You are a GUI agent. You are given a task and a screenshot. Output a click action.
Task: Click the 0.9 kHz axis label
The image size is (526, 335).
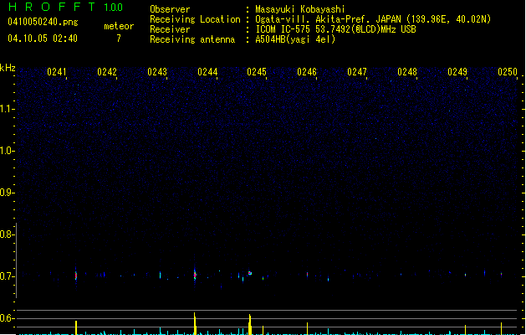tap(7, 193)
